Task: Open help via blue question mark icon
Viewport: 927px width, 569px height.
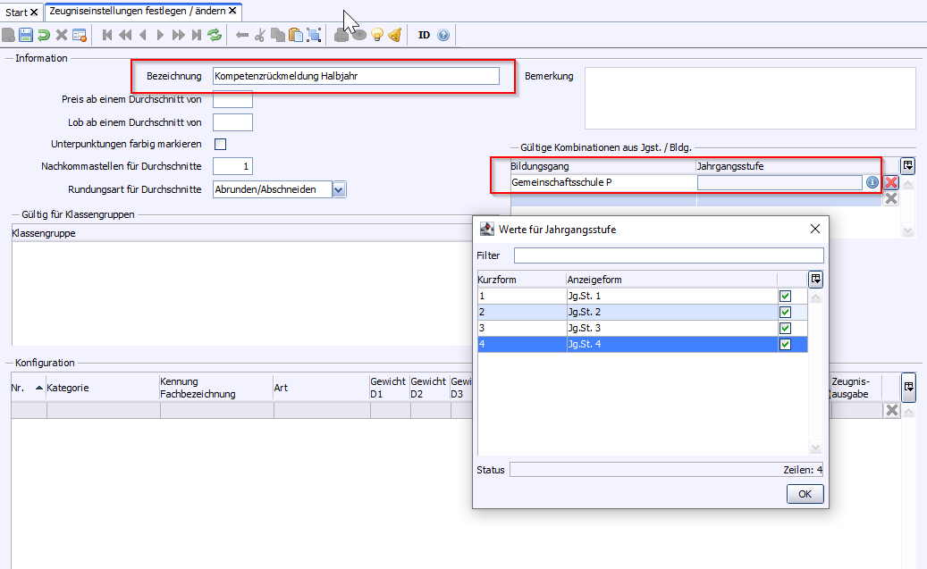Action: [x=442, y=35]
